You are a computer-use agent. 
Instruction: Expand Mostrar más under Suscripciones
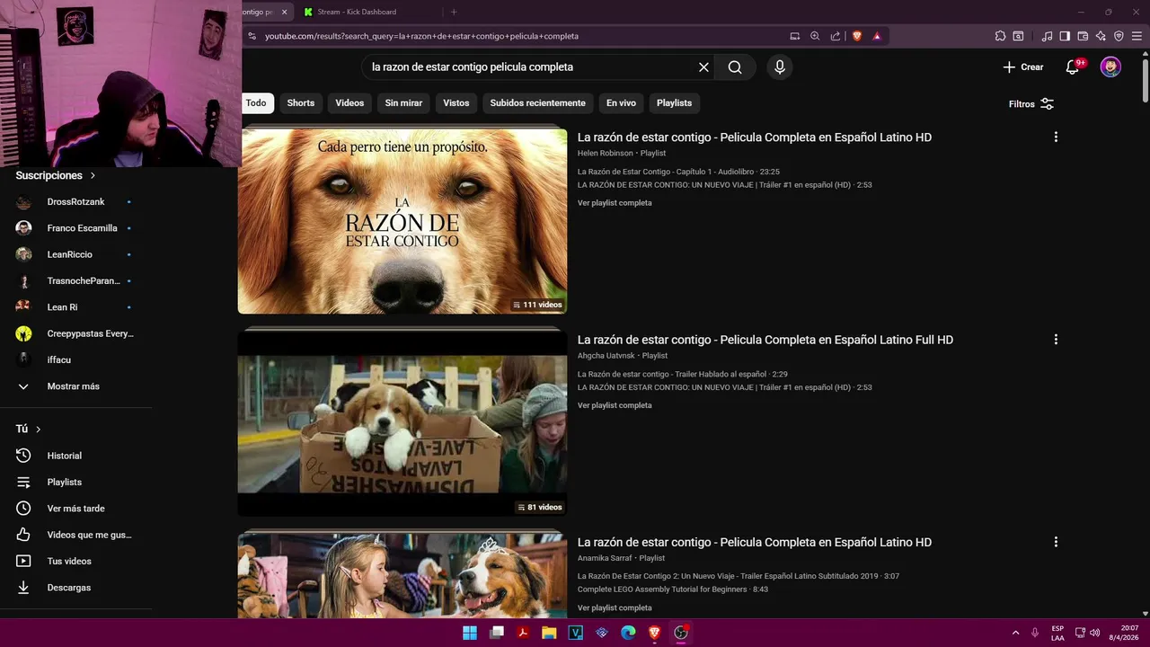click(75, 386)
